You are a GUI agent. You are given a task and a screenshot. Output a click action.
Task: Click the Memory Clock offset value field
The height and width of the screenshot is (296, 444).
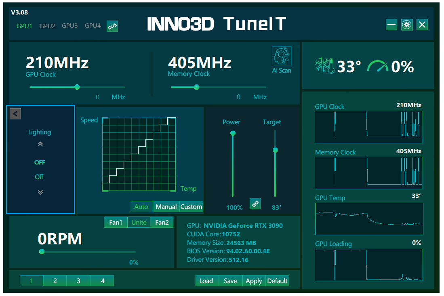tap(239, 97)
